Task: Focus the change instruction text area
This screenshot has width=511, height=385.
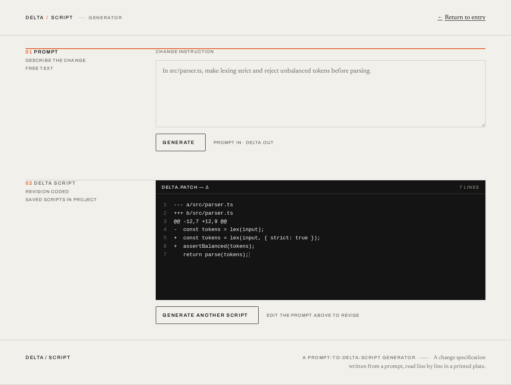Action: 321,94
